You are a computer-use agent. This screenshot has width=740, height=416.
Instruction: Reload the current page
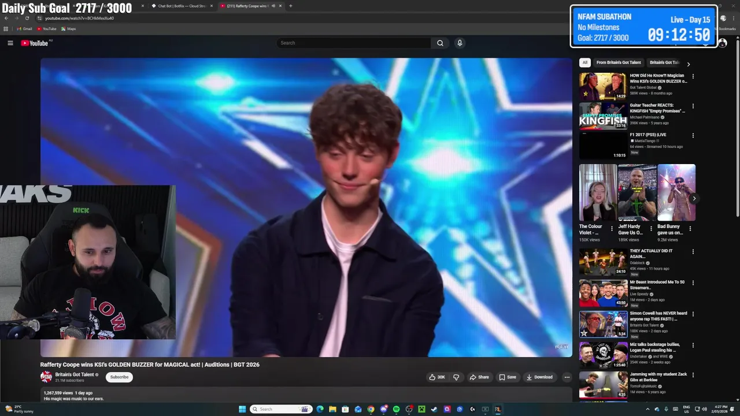27,18
